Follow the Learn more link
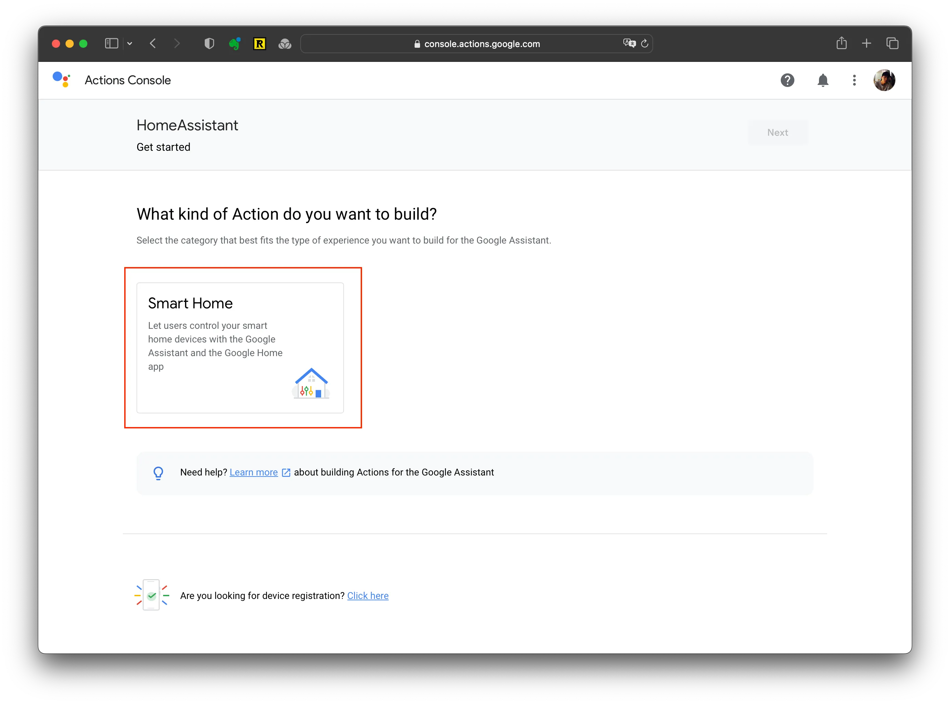 (x=254, y=472)
